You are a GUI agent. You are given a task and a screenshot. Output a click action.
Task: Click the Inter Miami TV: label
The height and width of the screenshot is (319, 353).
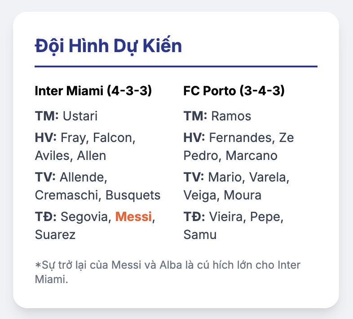[x=45, y=177]
